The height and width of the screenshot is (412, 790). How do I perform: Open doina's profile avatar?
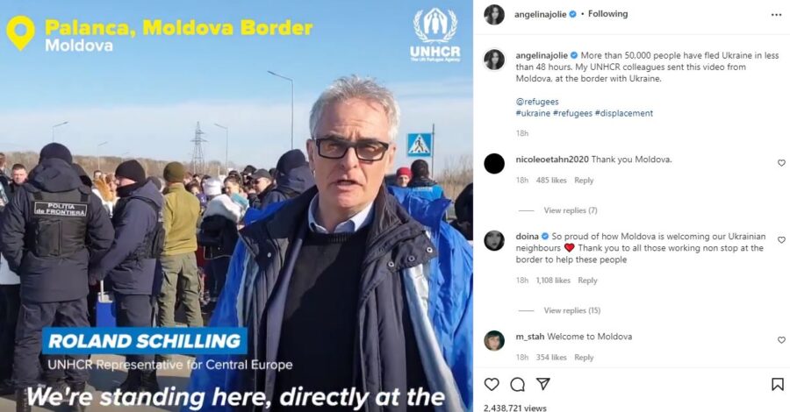click(x=494, y=240)
